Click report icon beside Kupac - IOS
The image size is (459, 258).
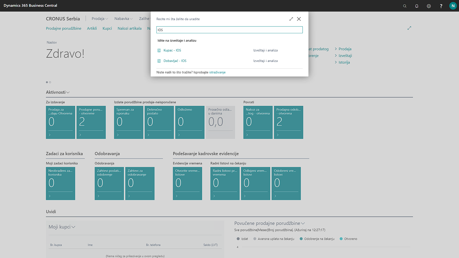(159, 51)
